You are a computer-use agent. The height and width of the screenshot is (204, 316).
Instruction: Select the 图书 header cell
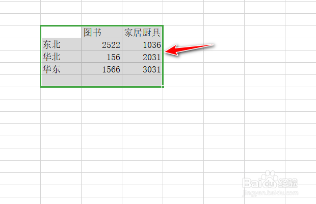point(101,32)
